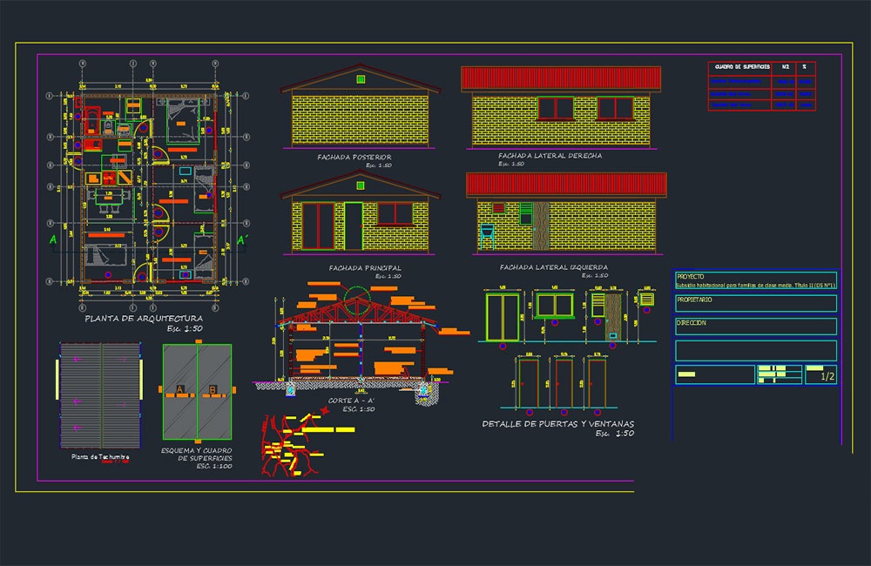Select the red roof of Fachada Lateral Derecha
This screenshot has height=566, width=871.
(x=560, y=78)
